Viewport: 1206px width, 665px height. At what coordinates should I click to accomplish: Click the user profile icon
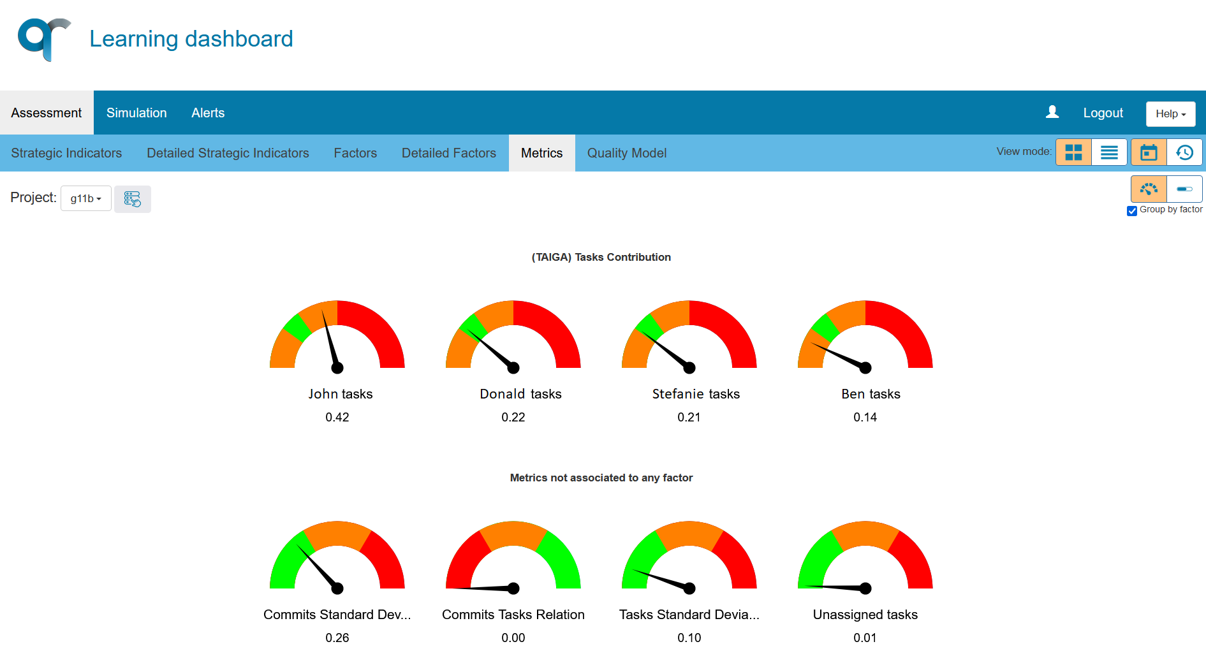[x=1052, y=112]
